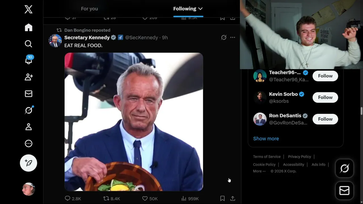Click Show more under suggestions
Screen dimensions: 363x204
tap(266, 139)
